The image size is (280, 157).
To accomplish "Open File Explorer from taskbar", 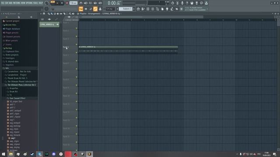I will click(11, 154).
